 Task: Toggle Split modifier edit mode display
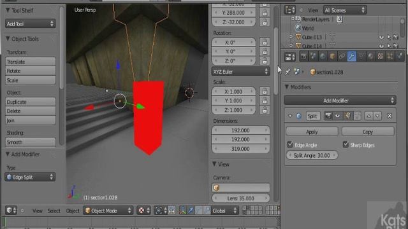click(x=347, y=116)
